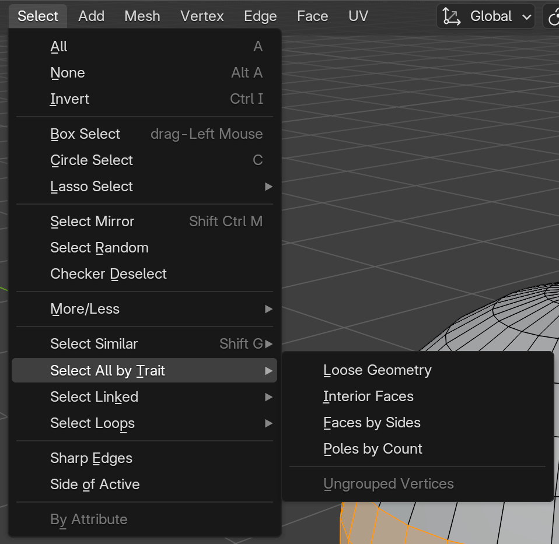
Task: Choose Checker Deselect
Action: click(x=144, y=274)
